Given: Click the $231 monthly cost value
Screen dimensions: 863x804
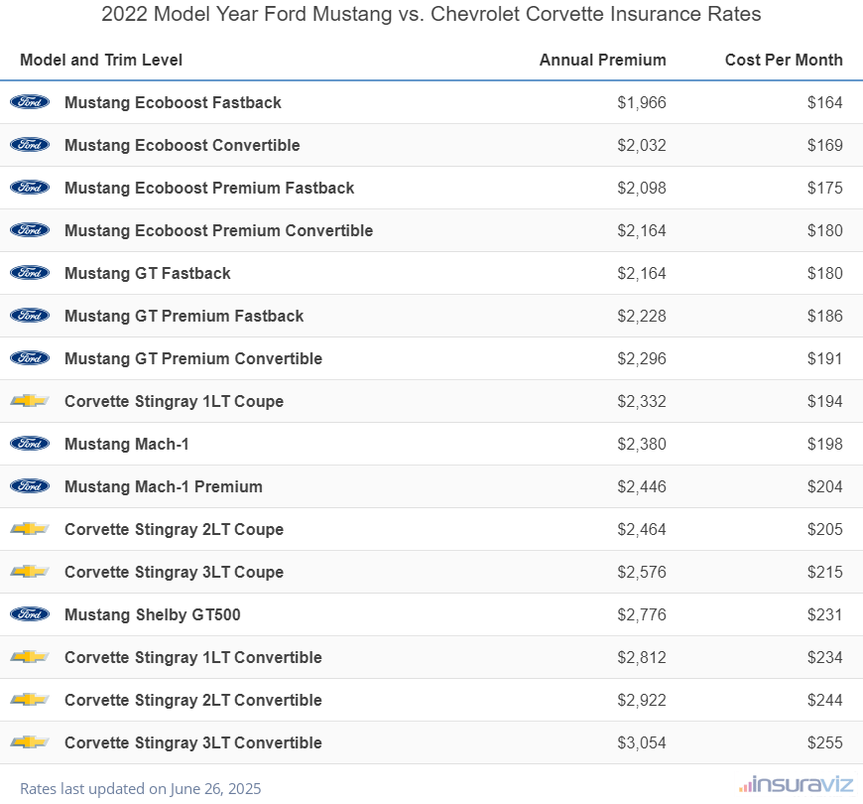Looking at the screenshot, I should click(825, 614).
